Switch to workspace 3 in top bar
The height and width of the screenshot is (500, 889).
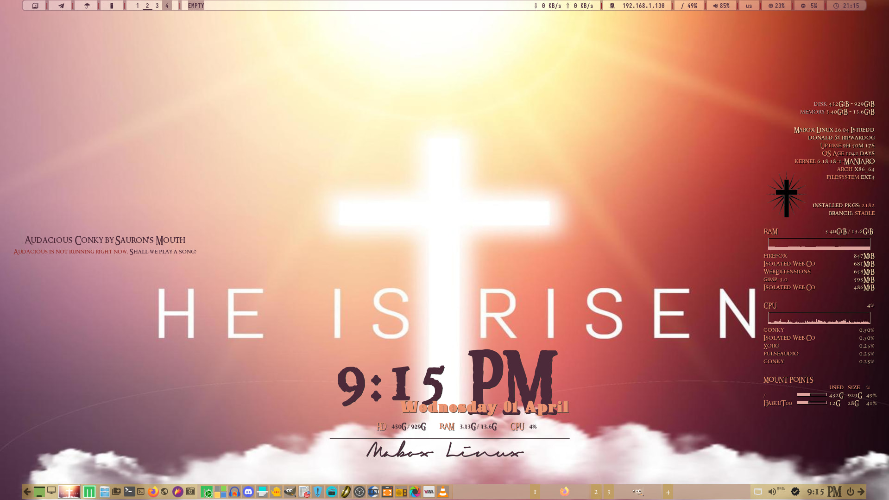(x=157, y=6)
